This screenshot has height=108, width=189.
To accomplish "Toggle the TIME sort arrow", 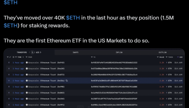I will click(24, 57).
